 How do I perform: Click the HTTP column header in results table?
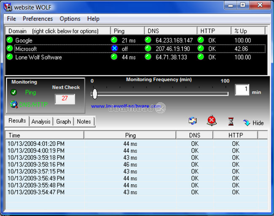[x=235, y=135]
